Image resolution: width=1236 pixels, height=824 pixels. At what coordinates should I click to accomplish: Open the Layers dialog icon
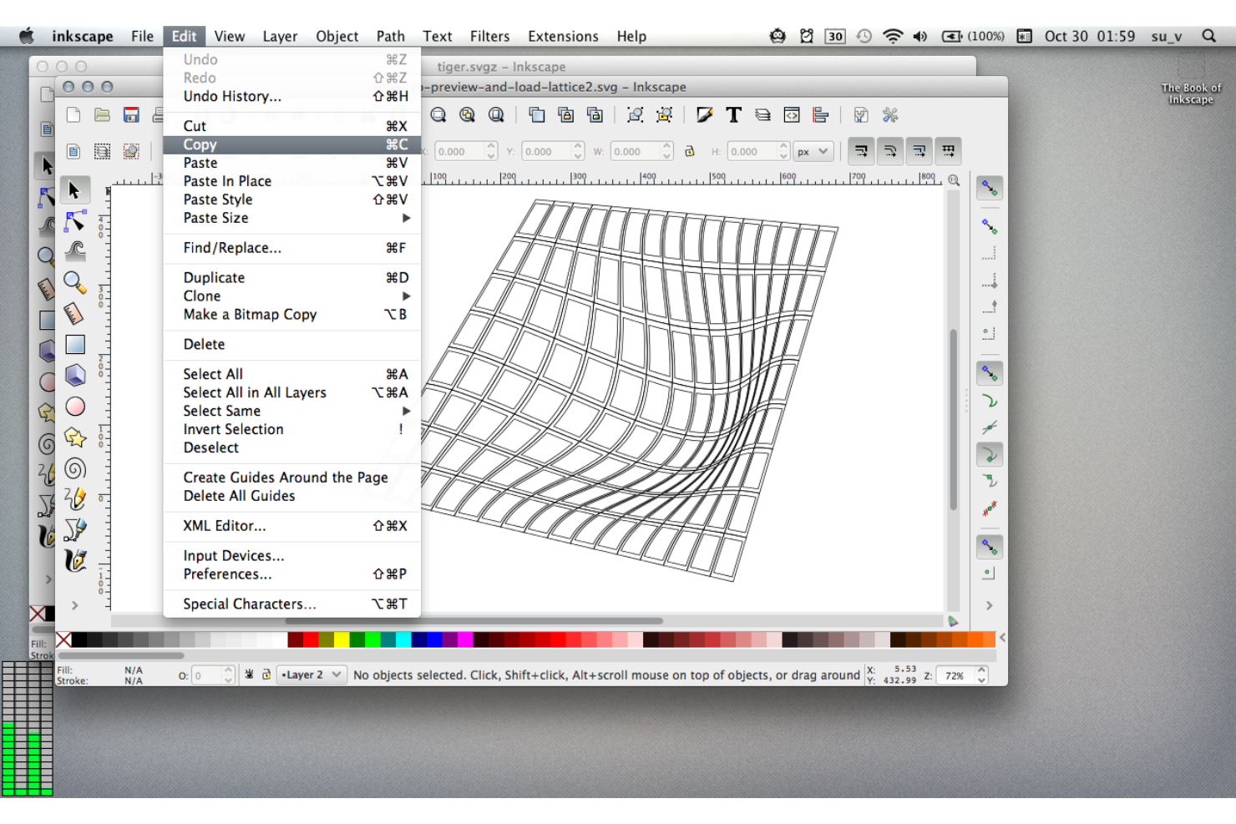click(762, 115)
